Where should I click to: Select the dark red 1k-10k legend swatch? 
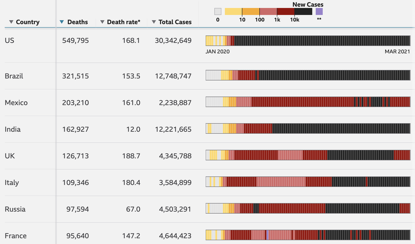pyautogui.click(x=286, y=11)
